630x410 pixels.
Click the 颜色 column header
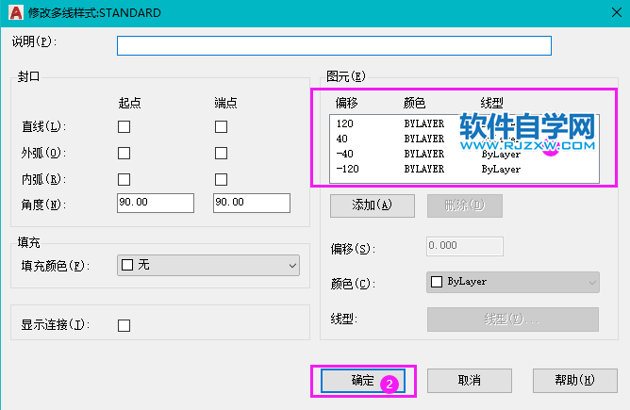pyautogui.click(x=414, y=103)
